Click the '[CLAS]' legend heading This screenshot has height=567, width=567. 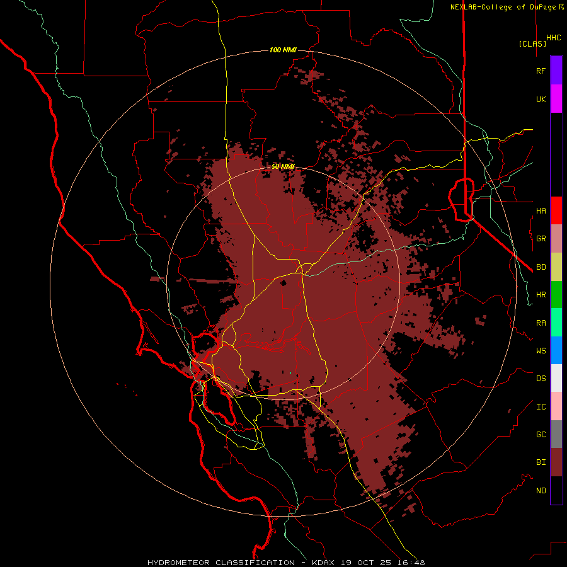pos(532,43)
